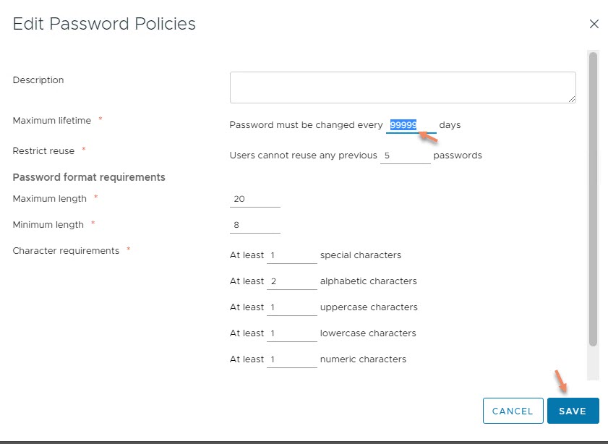Click the Character requirements label
608x444 pixels.
tap(66, 251)
